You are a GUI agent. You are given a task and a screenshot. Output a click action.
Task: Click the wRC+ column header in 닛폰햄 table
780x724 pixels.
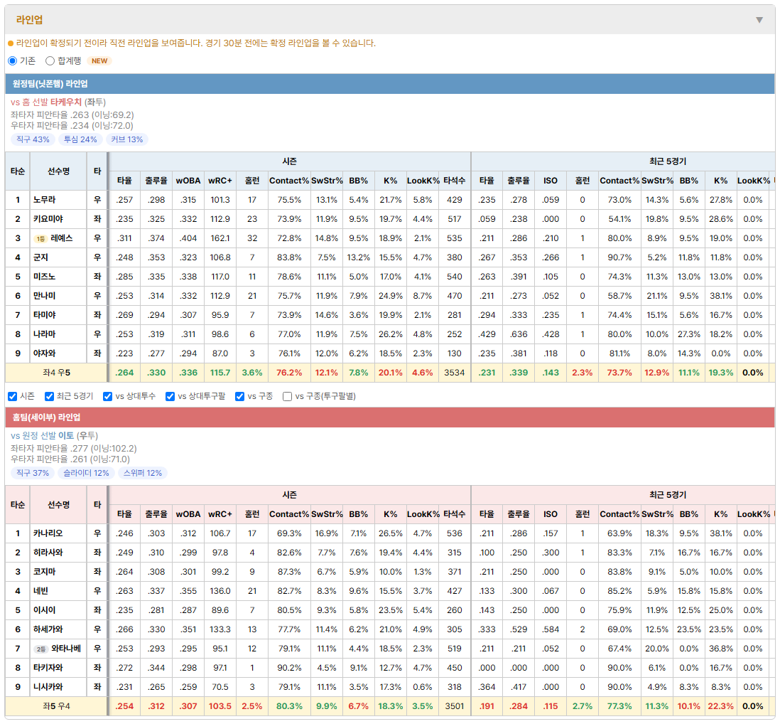coord(220,181)
